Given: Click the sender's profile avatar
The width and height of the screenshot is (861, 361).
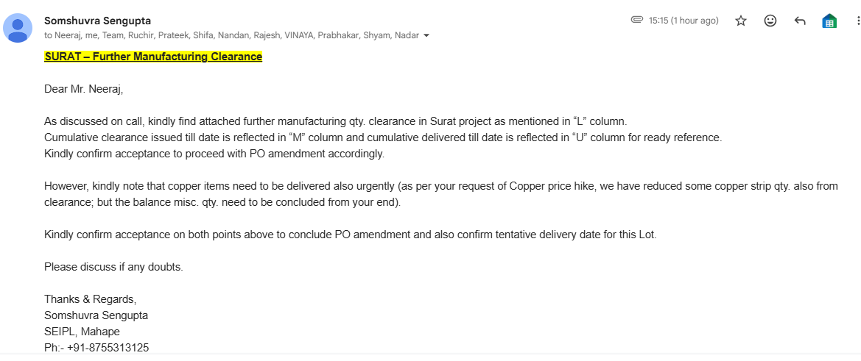Looking at the screenshot, I should click(18, 28).
